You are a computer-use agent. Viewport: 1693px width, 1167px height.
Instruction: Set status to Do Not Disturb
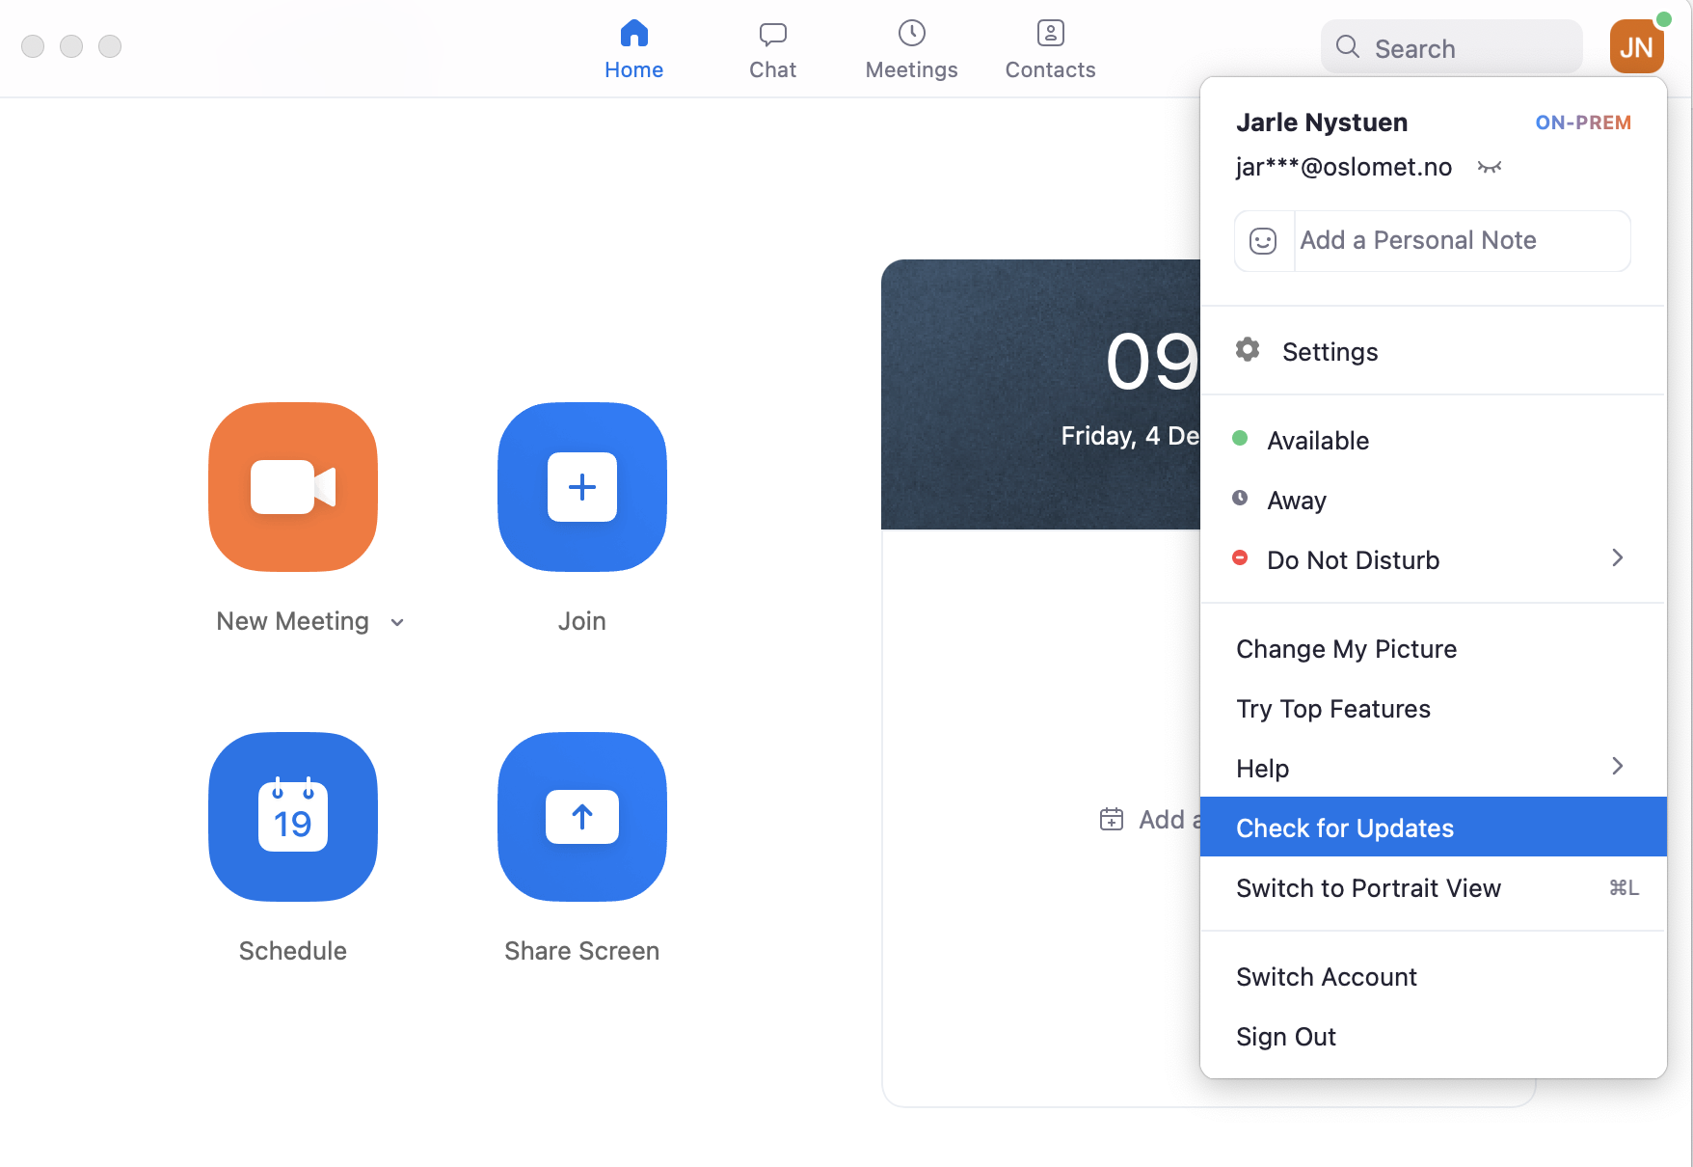1434,560
